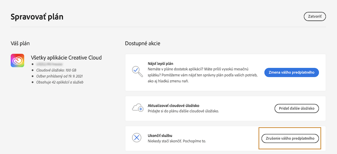337x154 pixels.
Task: Click the blue Zmena vášho predplatného button
Action: pos(291,72)
